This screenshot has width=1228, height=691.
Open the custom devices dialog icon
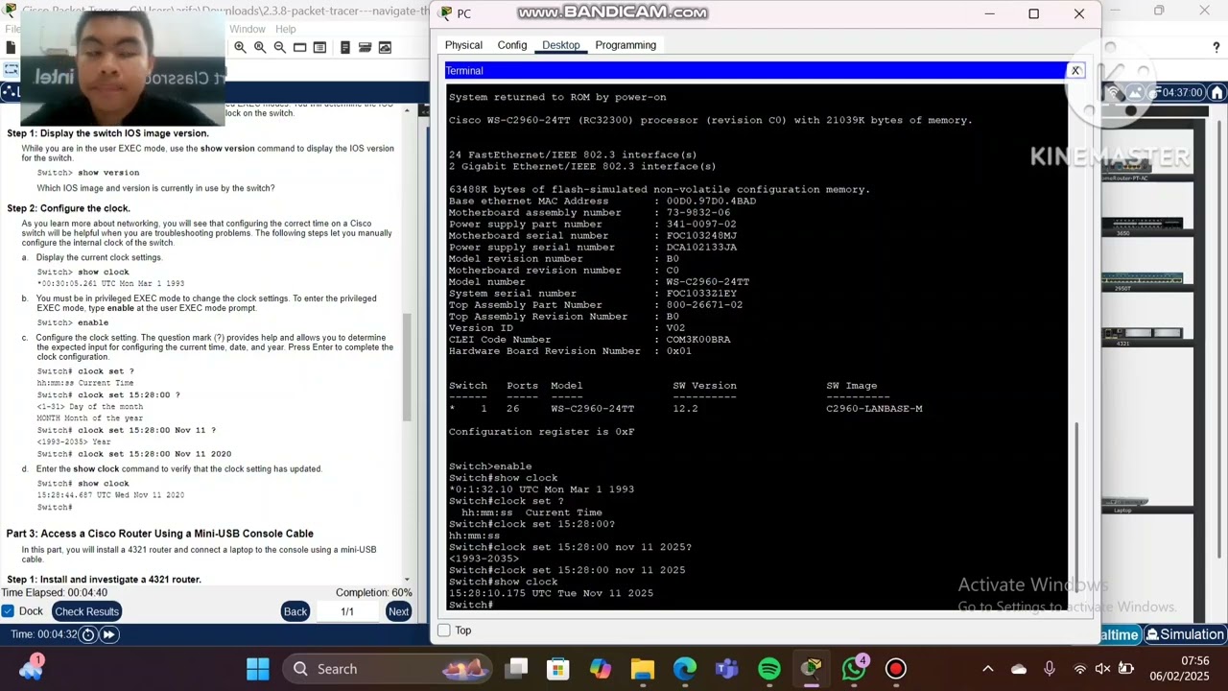click(319, 47)
